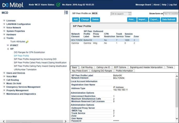Expand the Music On Hold node
Viewport: 179px width, 123px height.
click(x=4, y=83)
